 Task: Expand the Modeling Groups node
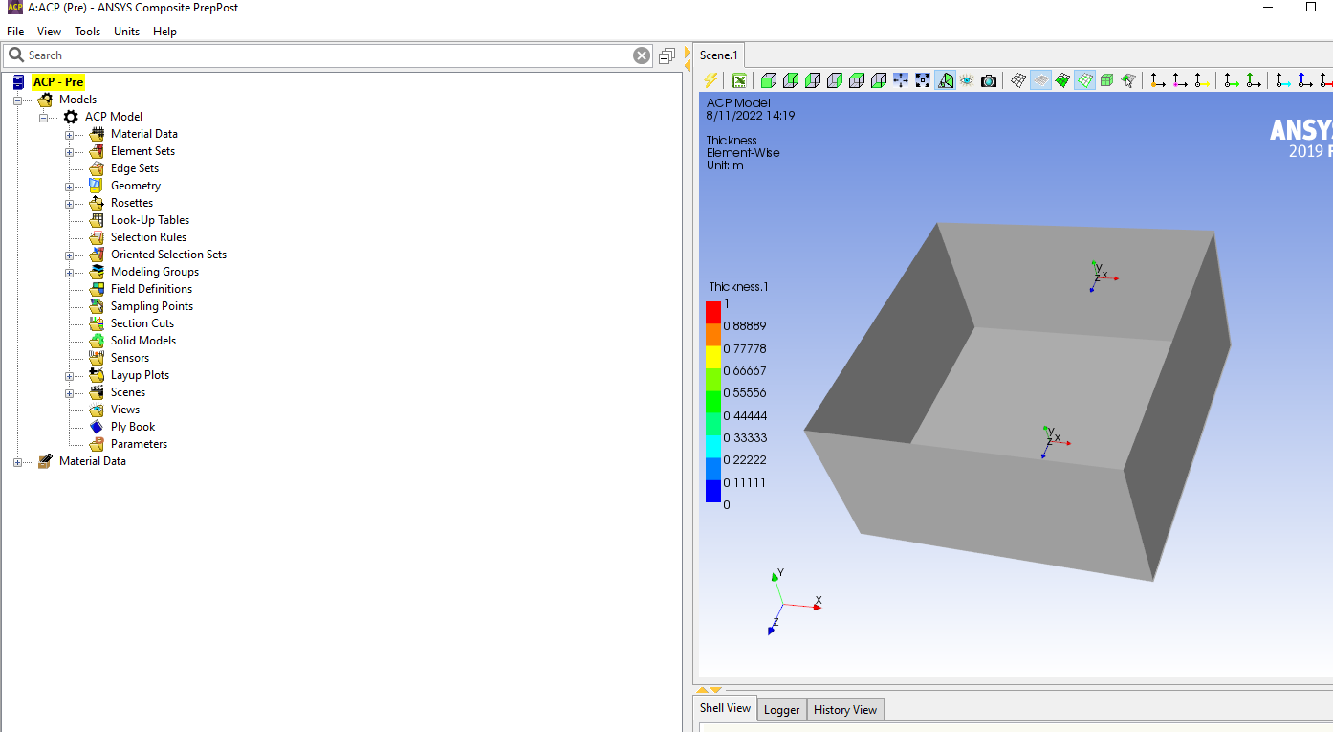point(69,272)
